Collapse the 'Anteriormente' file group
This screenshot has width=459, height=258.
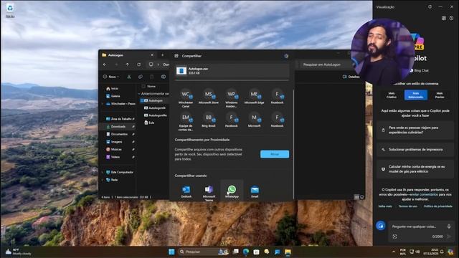click(x=139, y=94)
